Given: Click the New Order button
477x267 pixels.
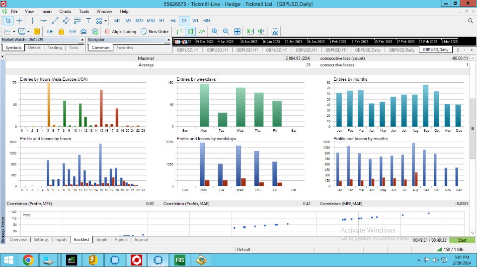Looking at the screenshot, I should pos(155,32).
